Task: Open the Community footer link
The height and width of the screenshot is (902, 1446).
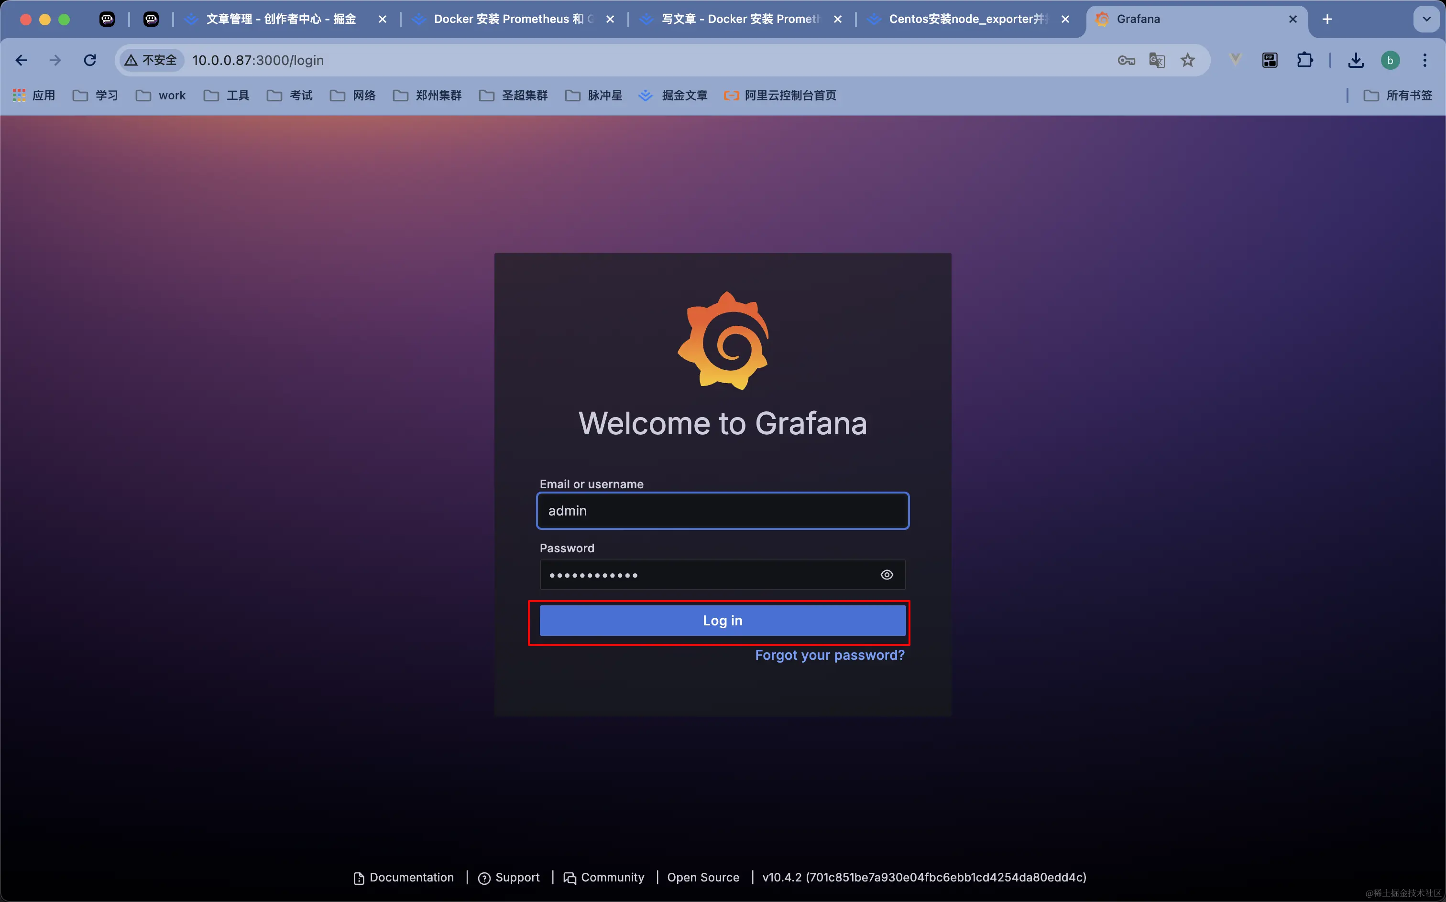Action: point(603,878)
